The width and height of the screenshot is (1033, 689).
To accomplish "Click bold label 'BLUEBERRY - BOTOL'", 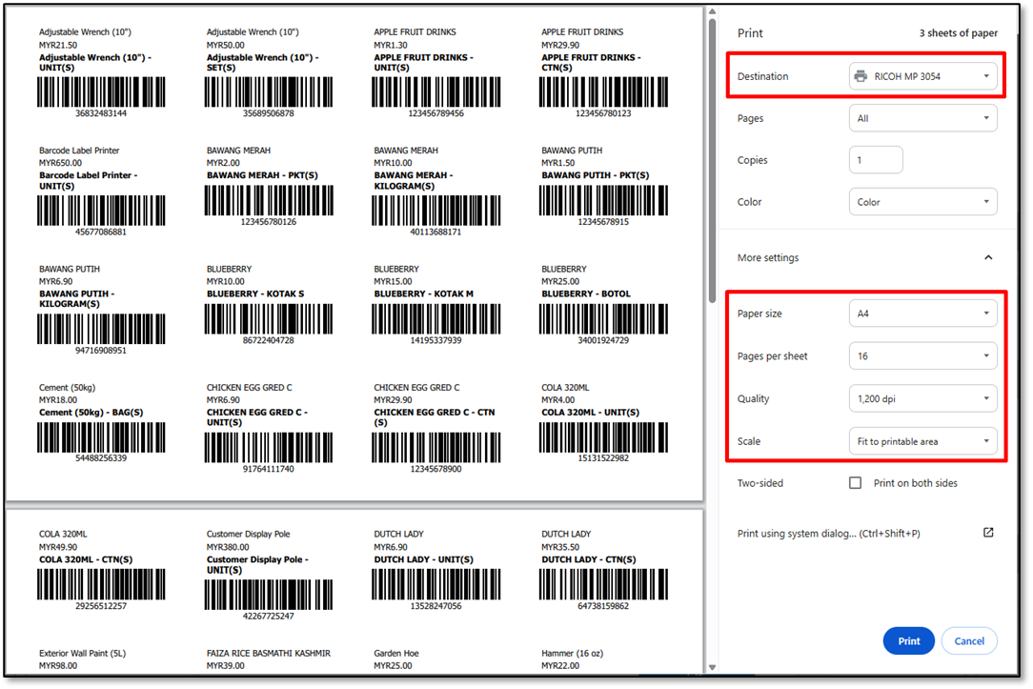I will click(x=586, y=294).
